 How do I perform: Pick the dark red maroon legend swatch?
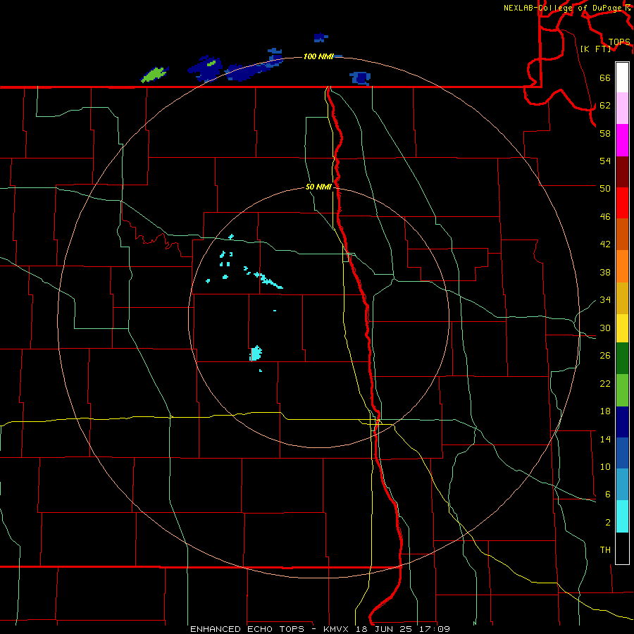tap(622, 172)
